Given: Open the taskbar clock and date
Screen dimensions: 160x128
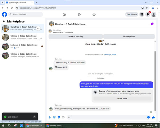Looking at the screenshot, I should (149, 125).
